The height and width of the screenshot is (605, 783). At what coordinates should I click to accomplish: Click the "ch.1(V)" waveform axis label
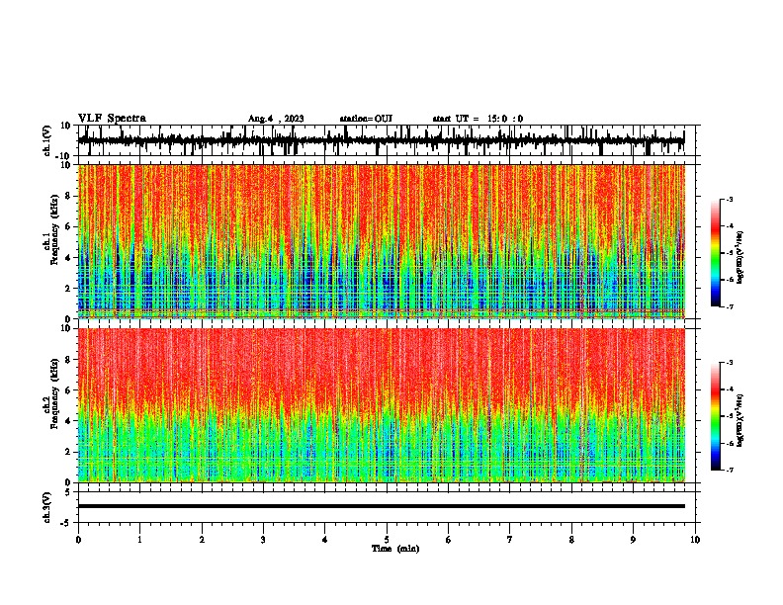click(47, 140)
